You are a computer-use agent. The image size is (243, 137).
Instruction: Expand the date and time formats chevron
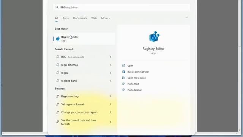pos(110,122)
